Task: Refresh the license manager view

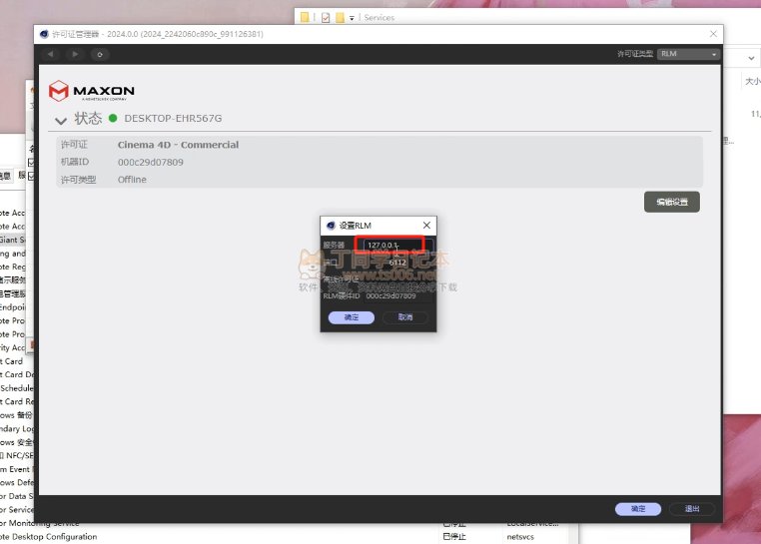Action: pyautogui.click(x=100, y=54)
